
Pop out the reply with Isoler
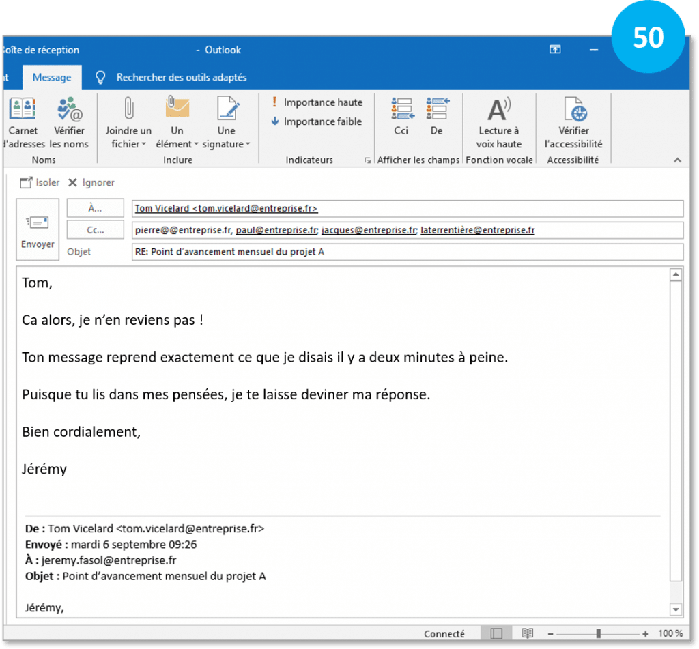tap(39, 183)
